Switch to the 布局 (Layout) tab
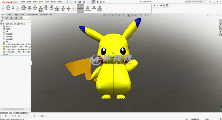The height and width of the screenshot is (120, 222). click(10, 15)
